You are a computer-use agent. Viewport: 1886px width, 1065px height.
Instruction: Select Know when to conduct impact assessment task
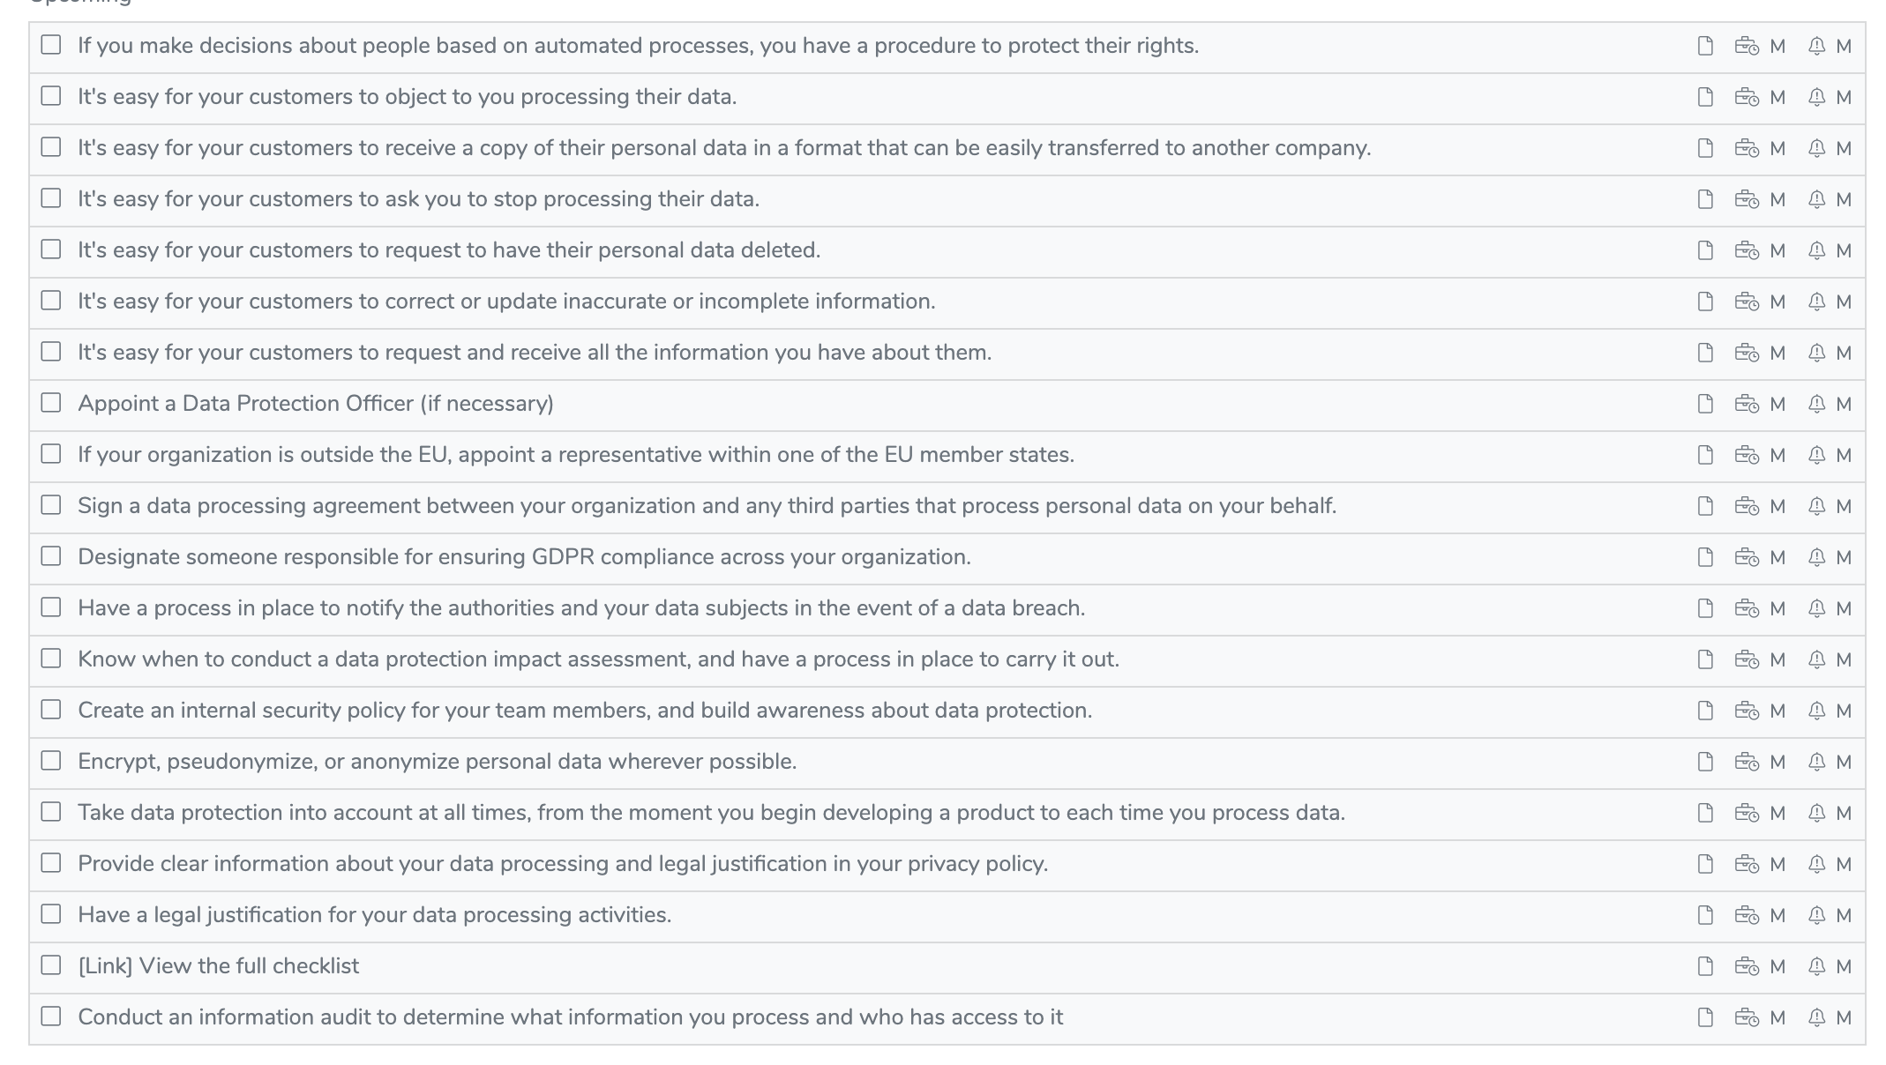tap(597, 659)
